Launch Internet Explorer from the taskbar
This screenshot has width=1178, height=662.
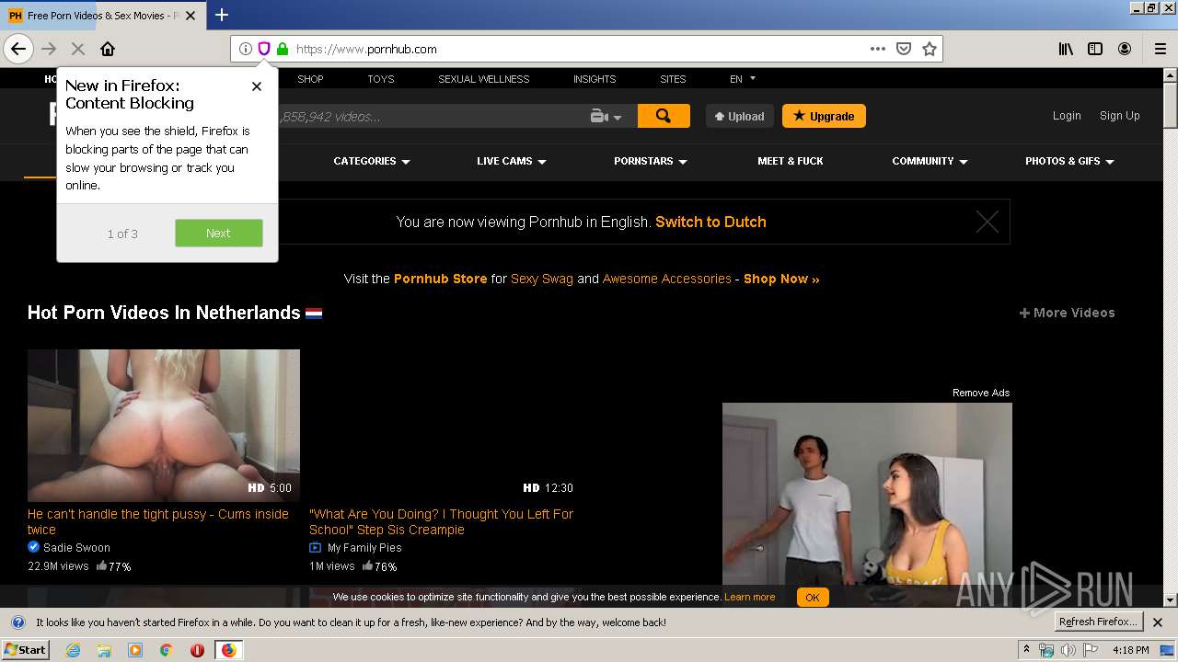pos(73,650)
